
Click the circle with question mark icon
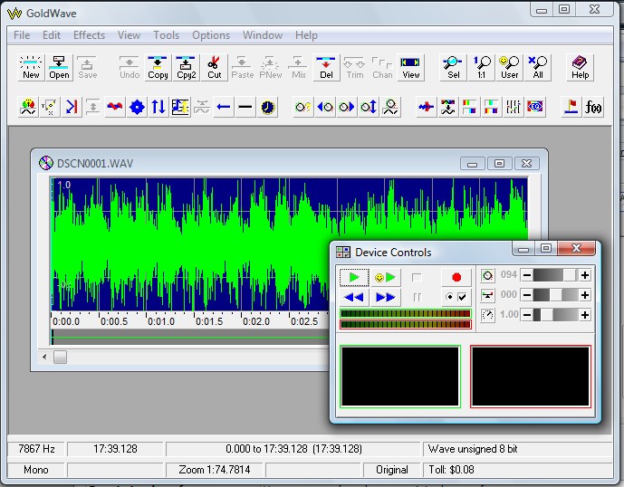[x=303, y=107]
